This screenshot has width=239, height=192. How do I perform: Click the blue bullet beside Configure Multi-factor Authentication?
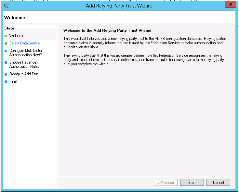(6, 51)
